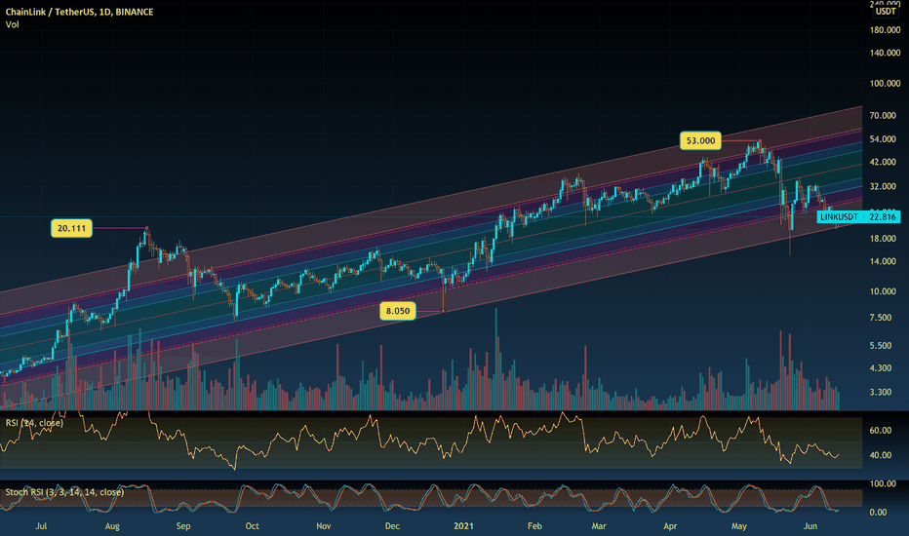Click the Stoch RSI indicator label
The width and height of the screenshot is (909, 536).
click(x=64, y=492)
